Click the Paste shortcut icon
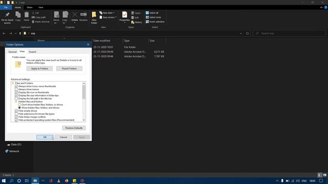This screenshot has width=328, height=184. pyautogui.click(x=33, y=21)
